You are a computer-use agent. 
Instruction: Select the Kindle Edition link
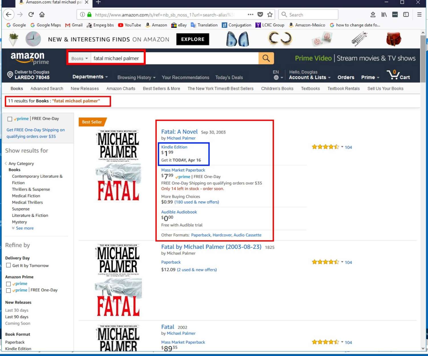[x=174, y=147]
